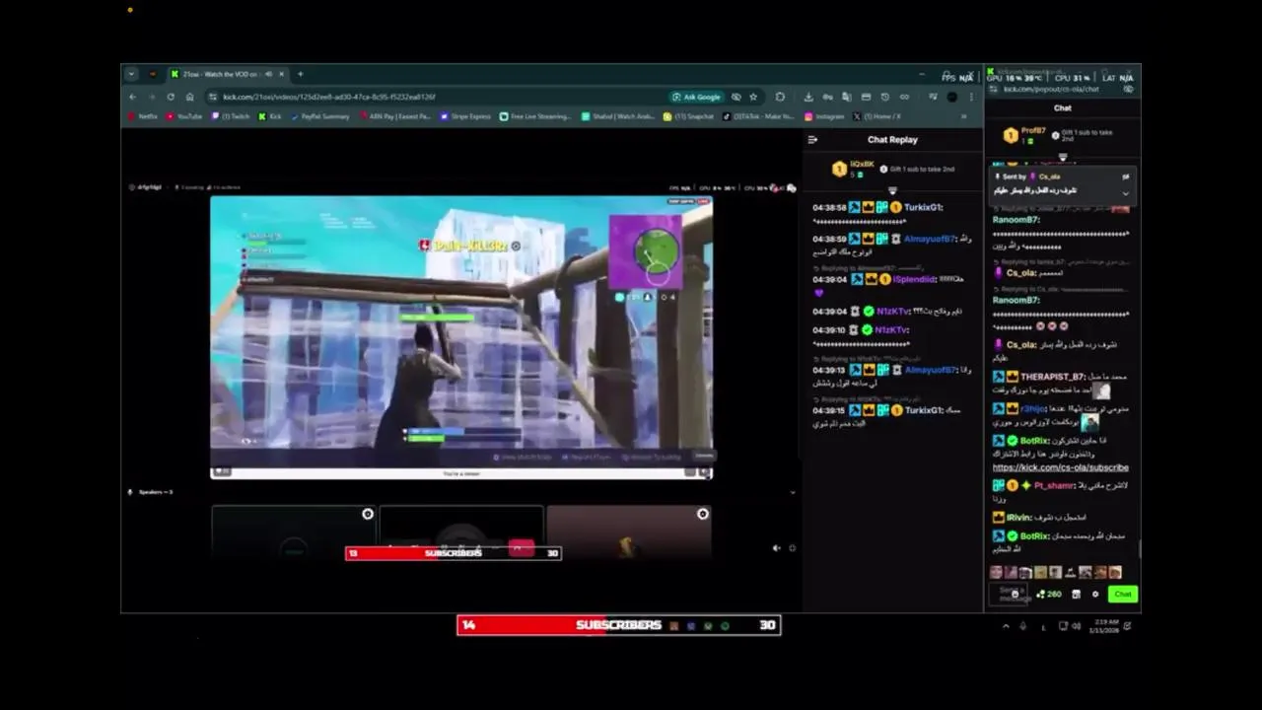The width and height of the screenshot is (1262, 710).
Task: Open the Kick bookmark
Action: point(270,116)
